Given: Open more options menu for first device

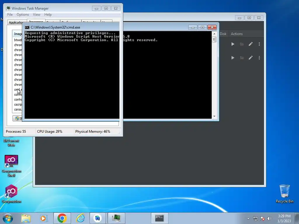Looking at the screenshot, I should pos(259,44).
